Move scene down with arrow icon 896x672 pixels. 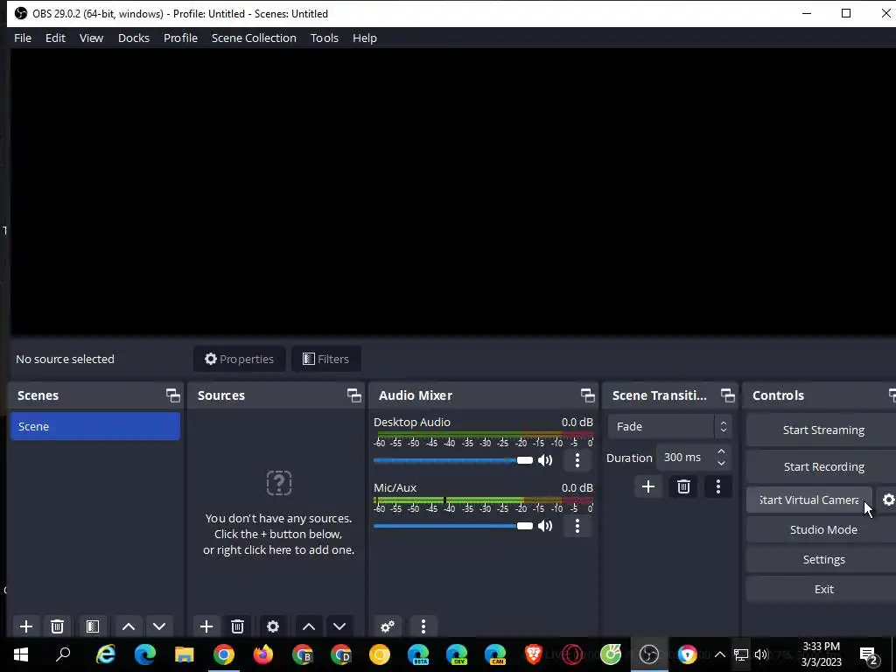click(159, 626)
